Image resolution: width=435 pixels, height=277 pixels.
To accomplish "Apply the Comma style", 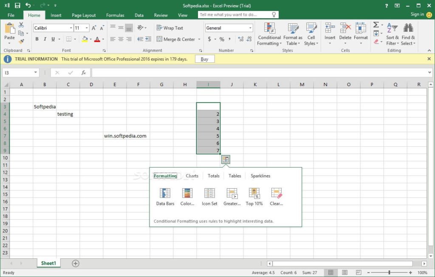I will point(229,39).
